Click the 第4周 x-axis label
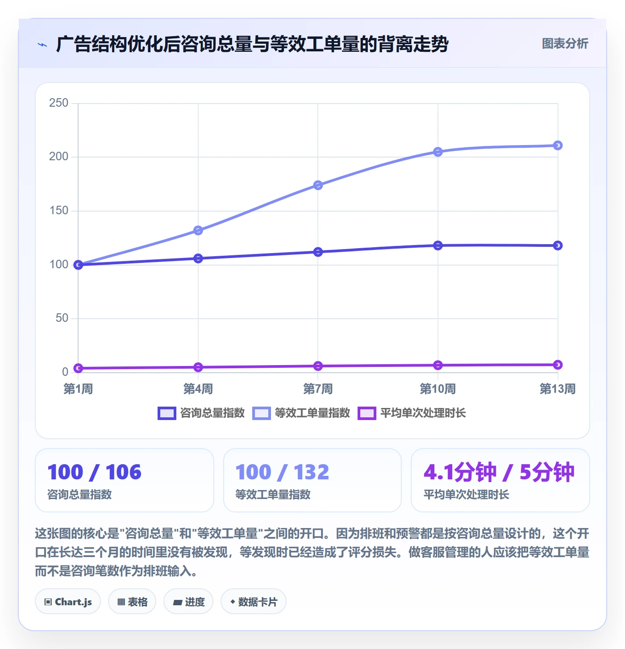Screen dimensions: 625x649 198,389
